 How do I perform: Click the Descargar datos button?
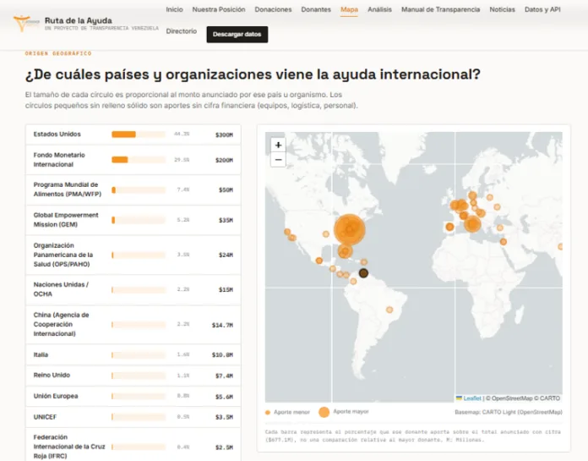tap(237, 34)
